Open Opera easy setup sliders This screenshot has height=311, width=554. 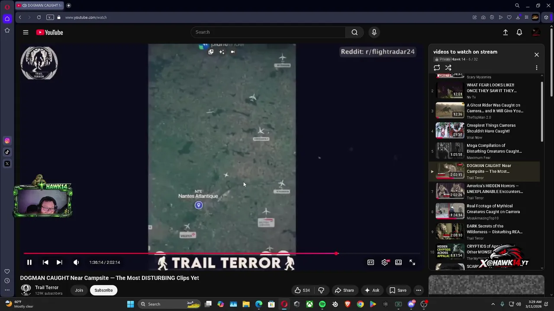pyautogui.click(x=526, y=17)
